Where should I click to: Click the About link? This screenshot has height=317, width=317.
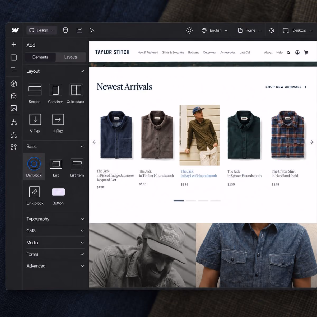(x=268, y=52)
